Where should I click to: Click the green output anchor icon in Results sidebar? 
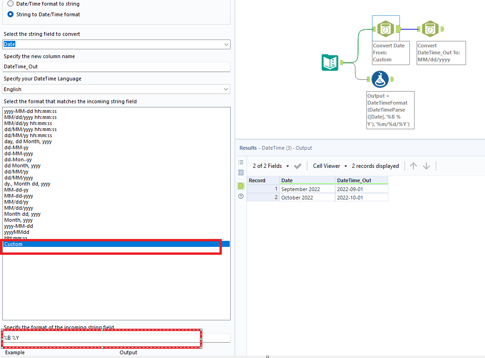(x=240, y=186)
